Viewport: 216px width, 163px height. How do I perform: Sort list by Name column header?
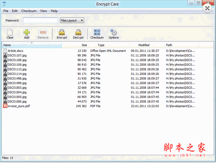[x=32, y=45]
